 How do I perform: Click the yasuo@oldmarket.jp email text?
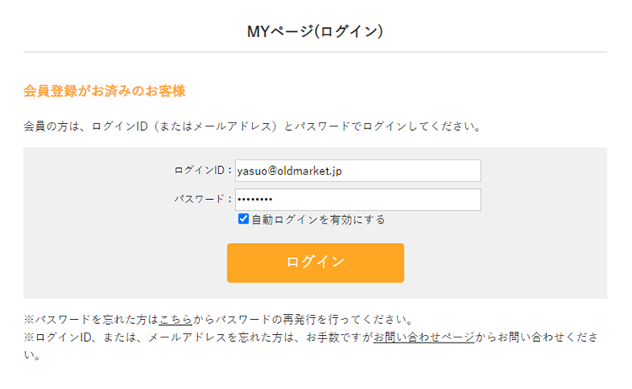(289, 170)
